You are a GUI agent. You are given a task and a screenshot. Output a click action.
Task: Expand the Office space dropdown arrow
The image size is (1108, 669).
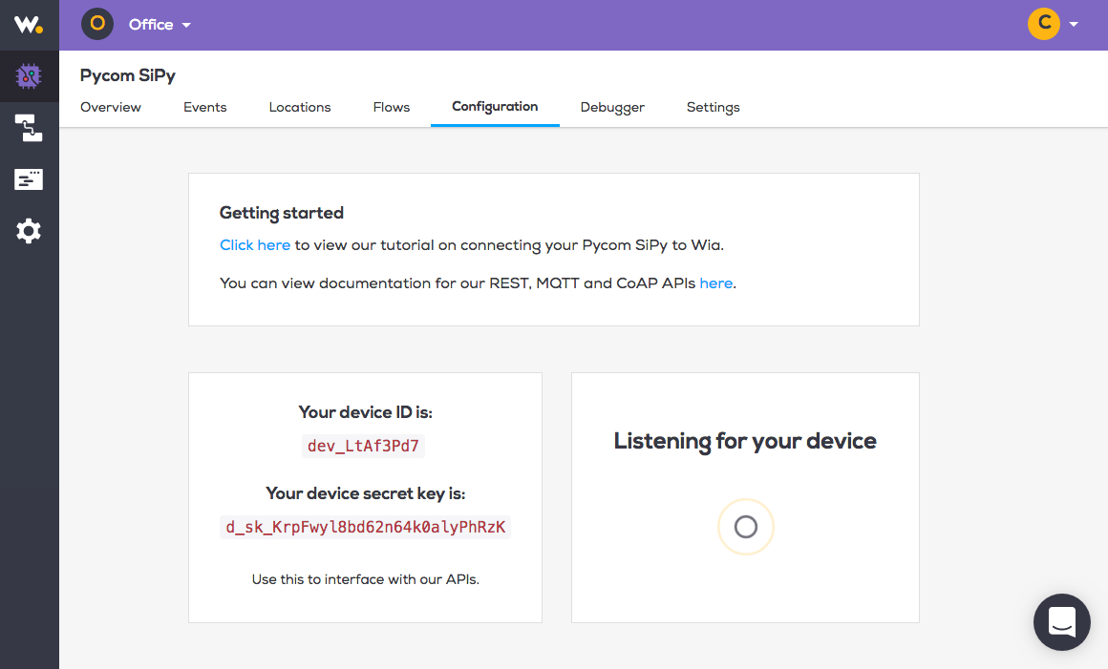pyautogui.click(x=186, y=25)
